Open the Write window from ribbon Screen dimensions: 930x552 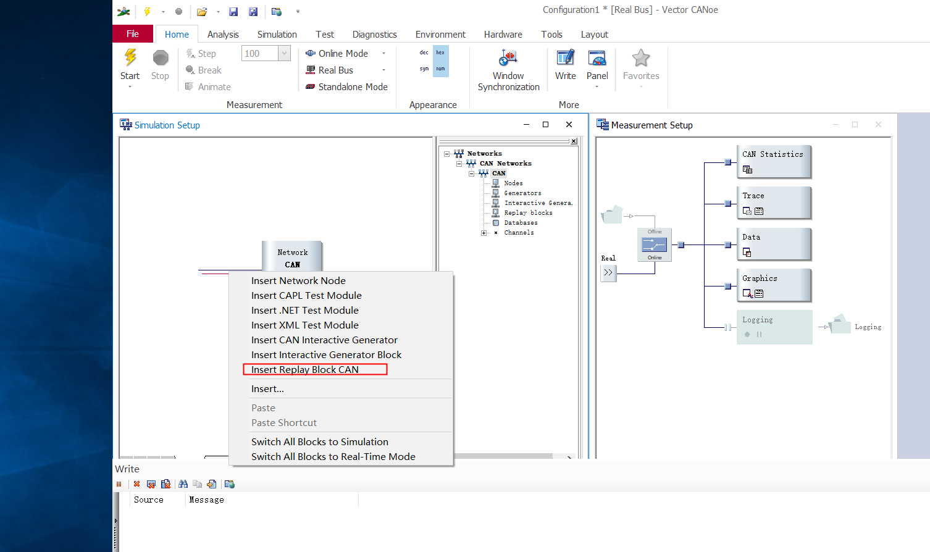565,64
